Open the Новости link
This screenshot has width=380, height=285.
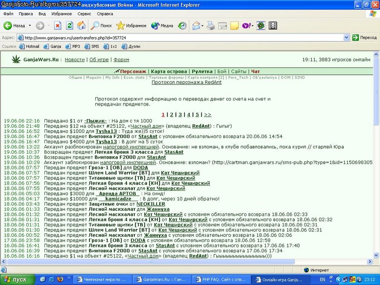pos(75,60)
